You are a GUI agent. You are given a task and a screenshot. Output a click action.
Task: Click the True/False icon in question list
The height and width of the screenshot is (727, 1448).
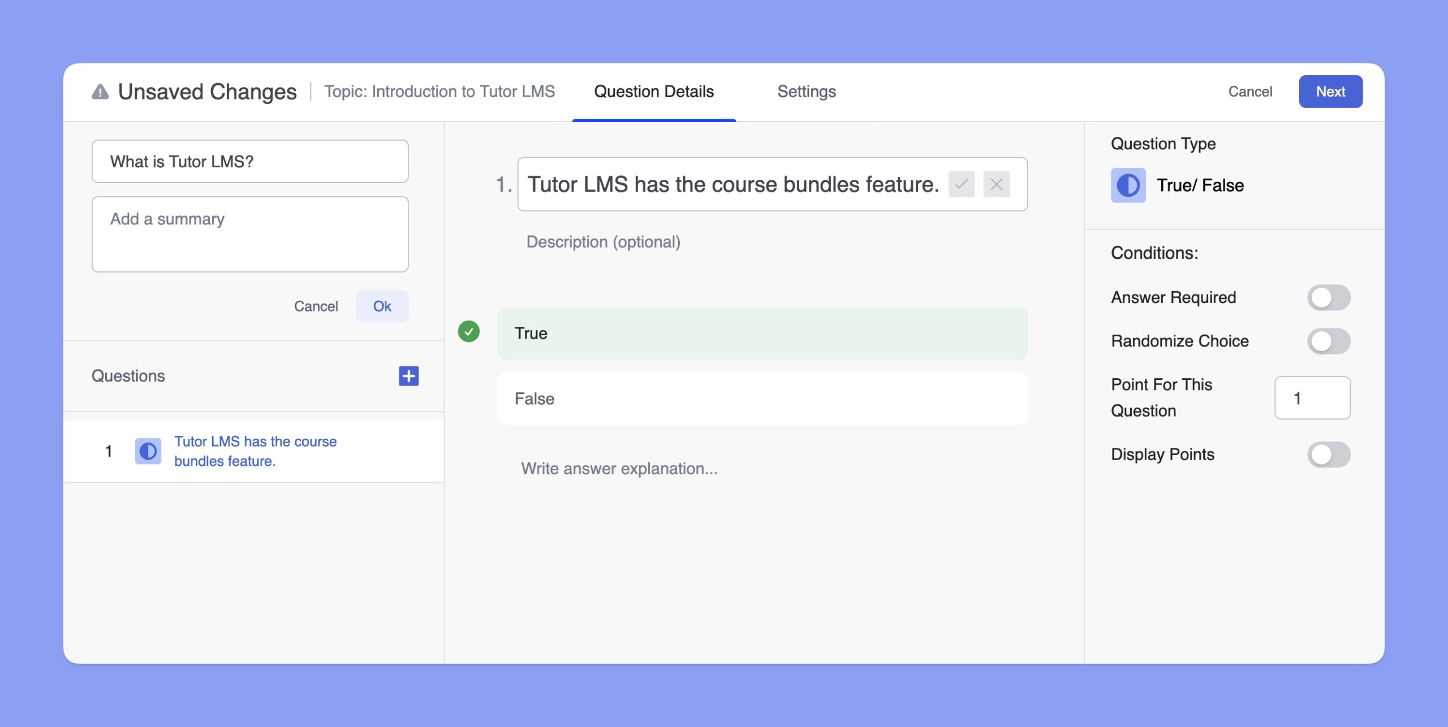pos(148,451)
